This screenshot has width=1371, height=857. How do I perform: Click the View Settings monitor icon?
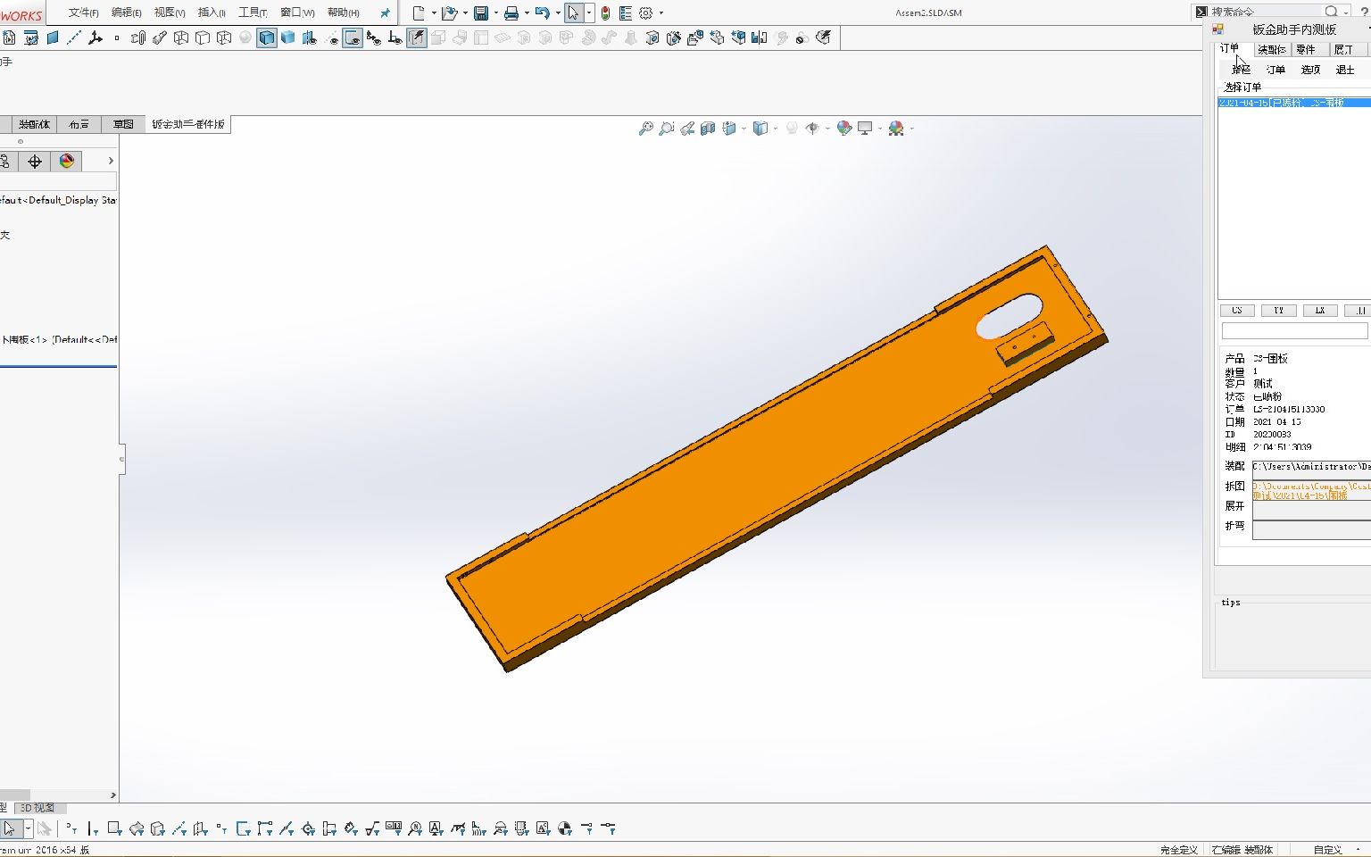[x=865, y=129]
